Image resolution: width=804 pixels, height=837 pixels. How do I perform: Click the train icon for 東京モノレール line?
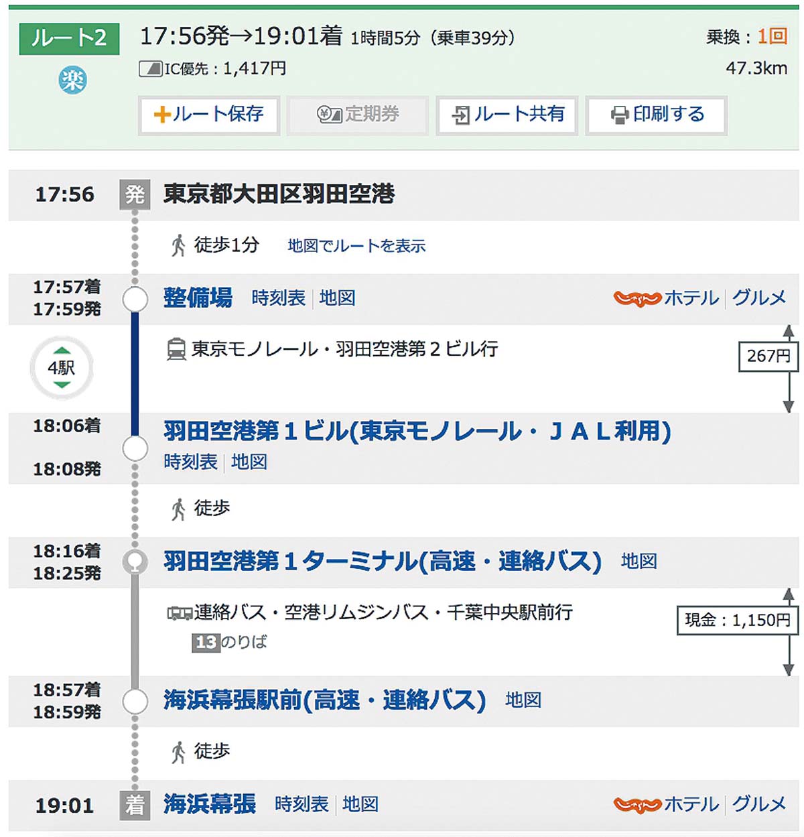[176, 349]
